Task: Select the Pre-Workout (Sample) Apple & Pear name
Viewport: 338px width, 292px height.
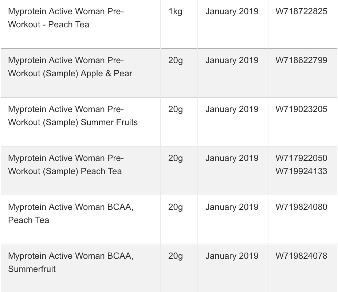Action: coord(70,67)
